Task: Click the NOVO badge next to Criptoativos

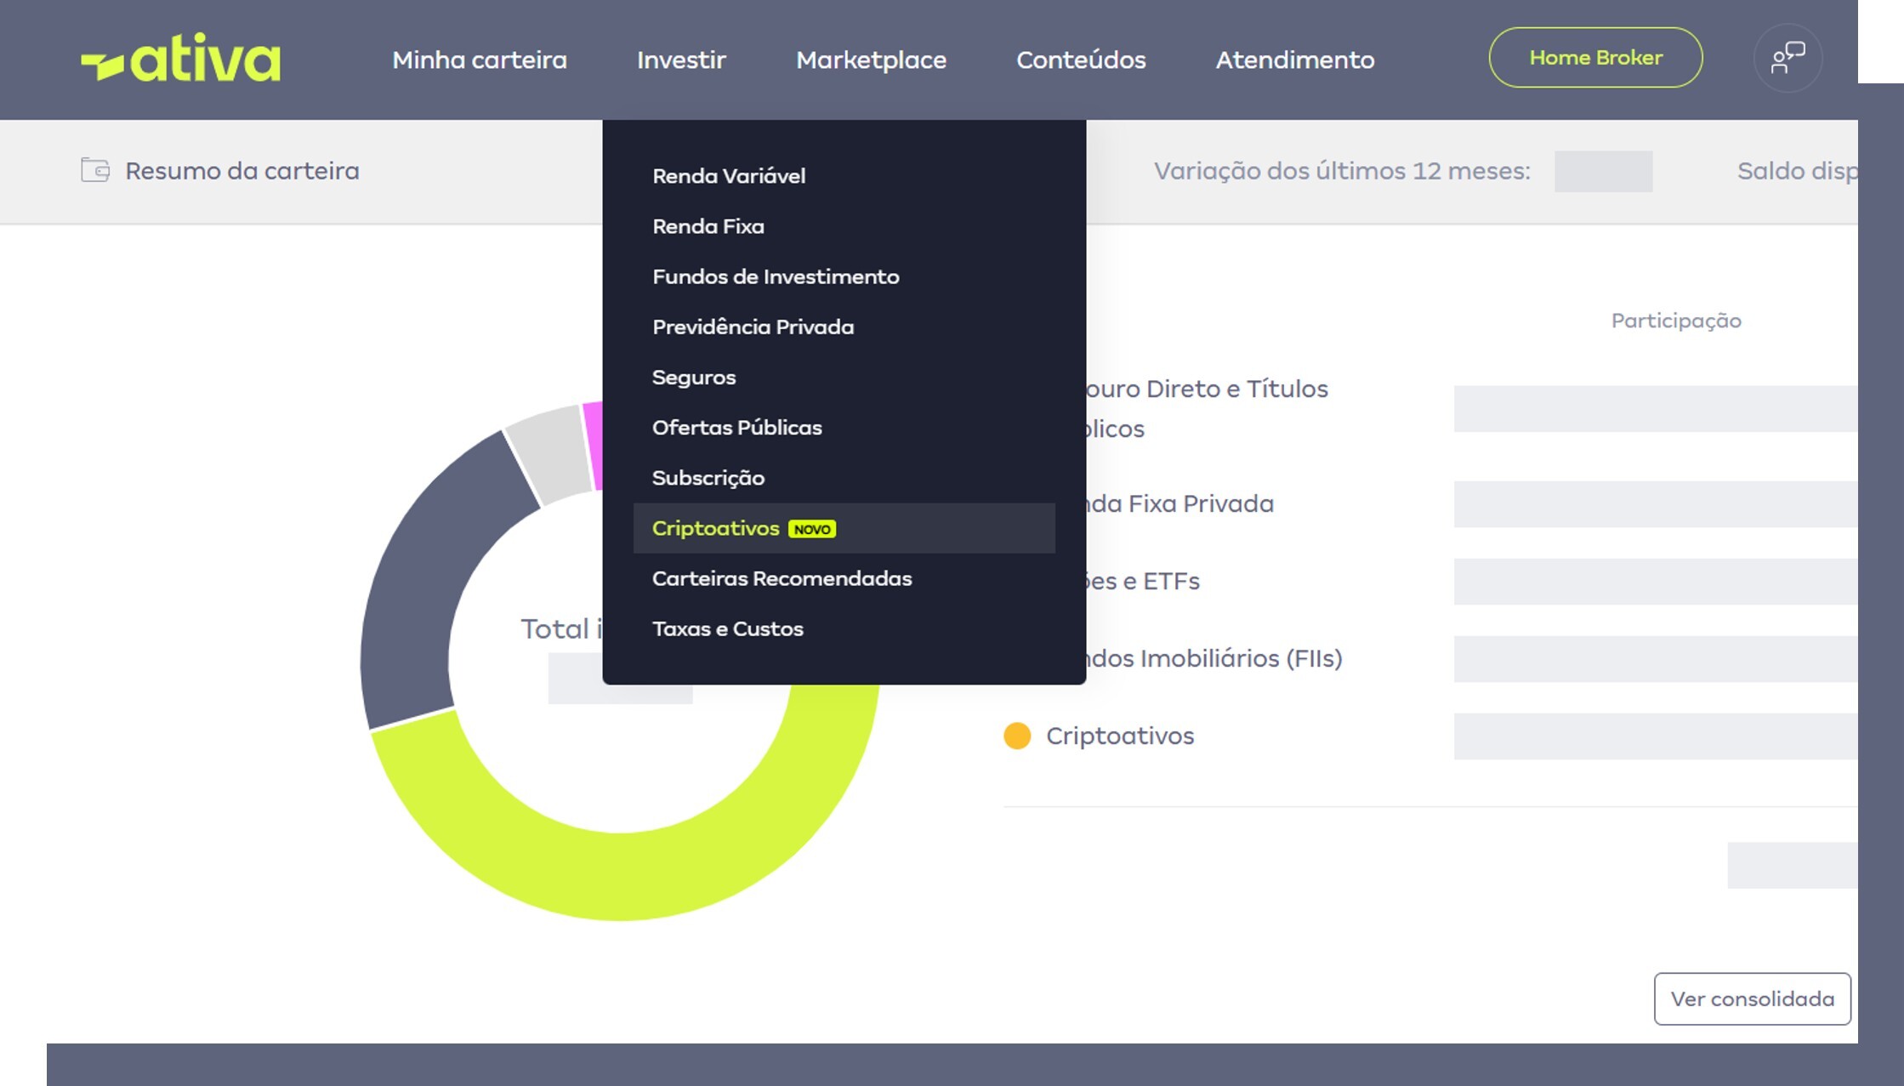Action: [812, 529]
